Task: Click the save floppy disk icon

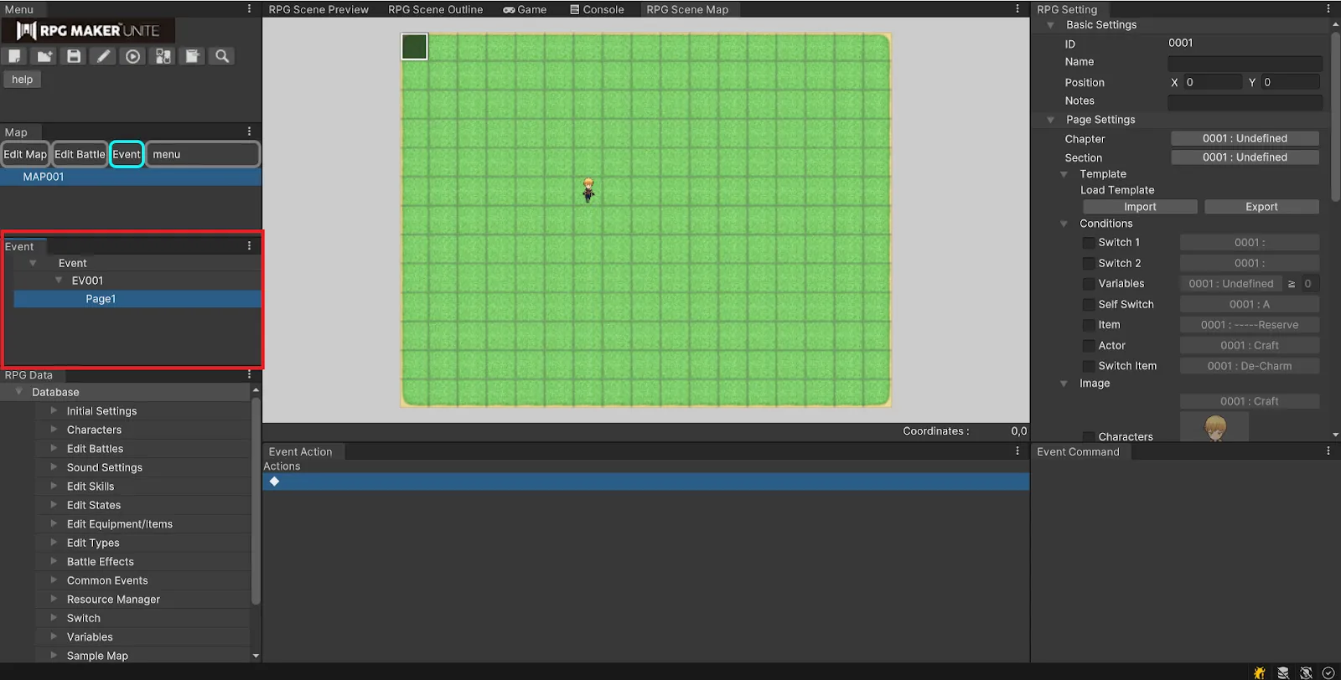Action: (74, 56)
